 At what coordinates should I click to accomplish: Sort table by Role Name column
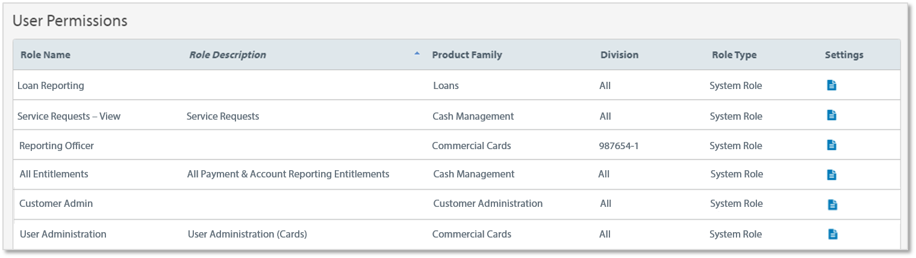[x=45, y=55]
